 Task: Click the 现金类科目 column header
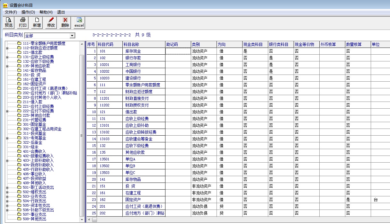(255, 44)
